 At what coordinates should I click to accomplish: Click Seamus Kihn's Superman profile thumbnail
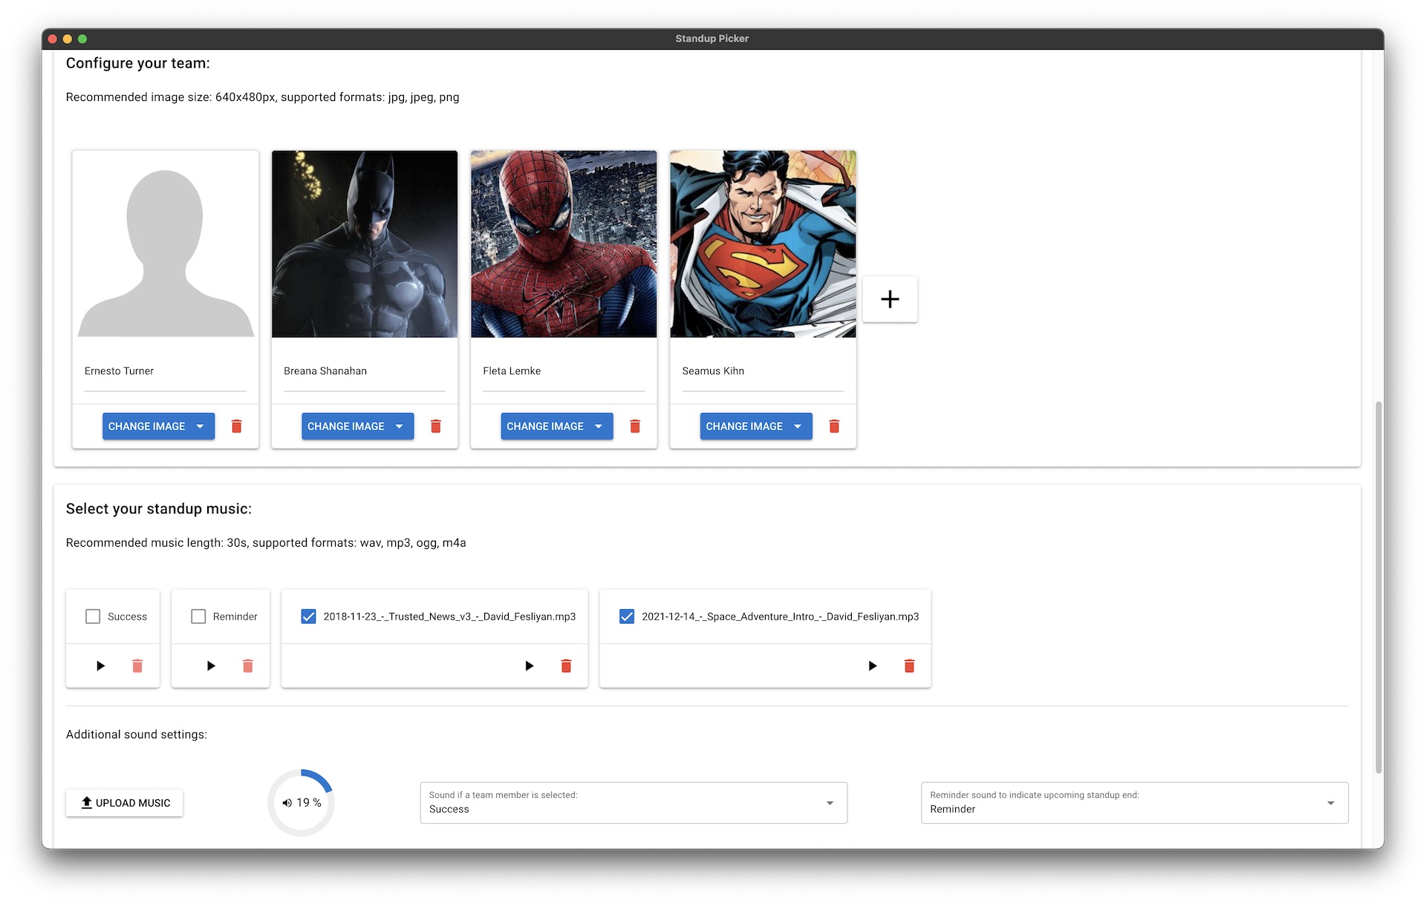(764, 243)
